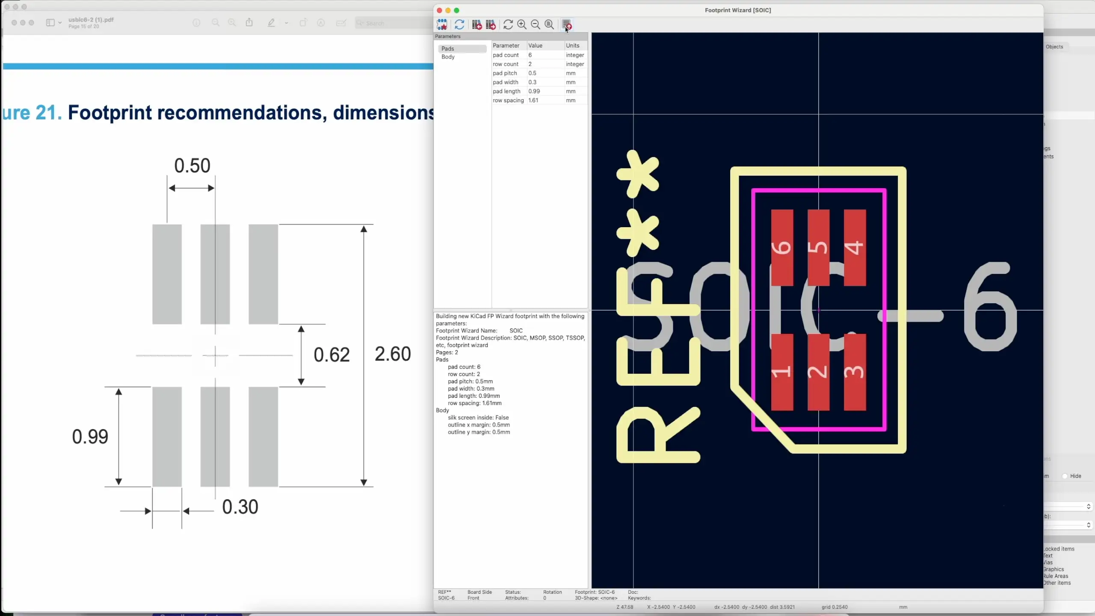Go to previous parameters page
The height and width of the screenshot is (616, 1095).
476,24
